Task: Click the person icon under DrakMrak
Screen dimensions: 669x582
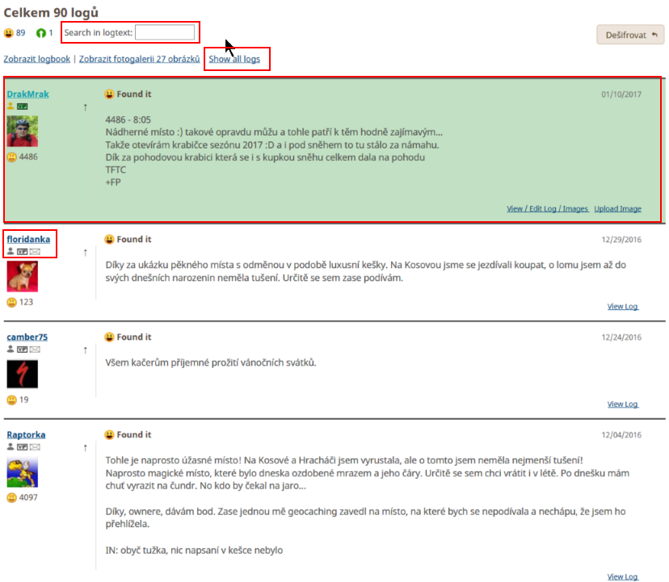Action: pyautogui.click(x=11, y=107)
